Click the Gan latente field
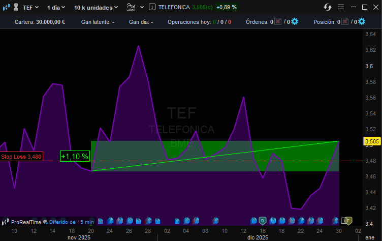 (x=98, y=22)
